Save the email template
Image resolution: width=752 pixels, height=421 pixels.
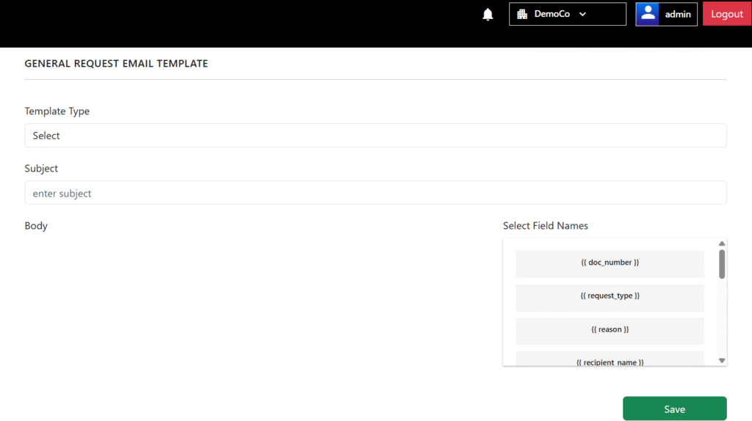coord(674,409)
